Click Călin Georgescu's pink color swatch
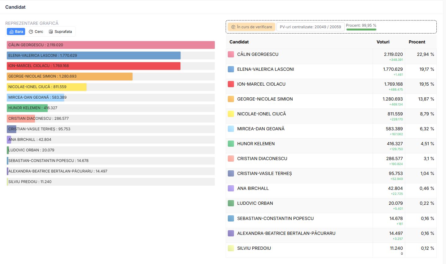This screenshot has width=446, height=264. click(231, 54)
